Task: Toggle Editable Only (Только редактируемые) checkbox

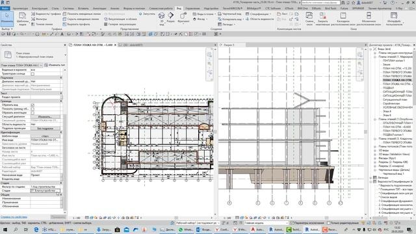Action: (328, 223)
